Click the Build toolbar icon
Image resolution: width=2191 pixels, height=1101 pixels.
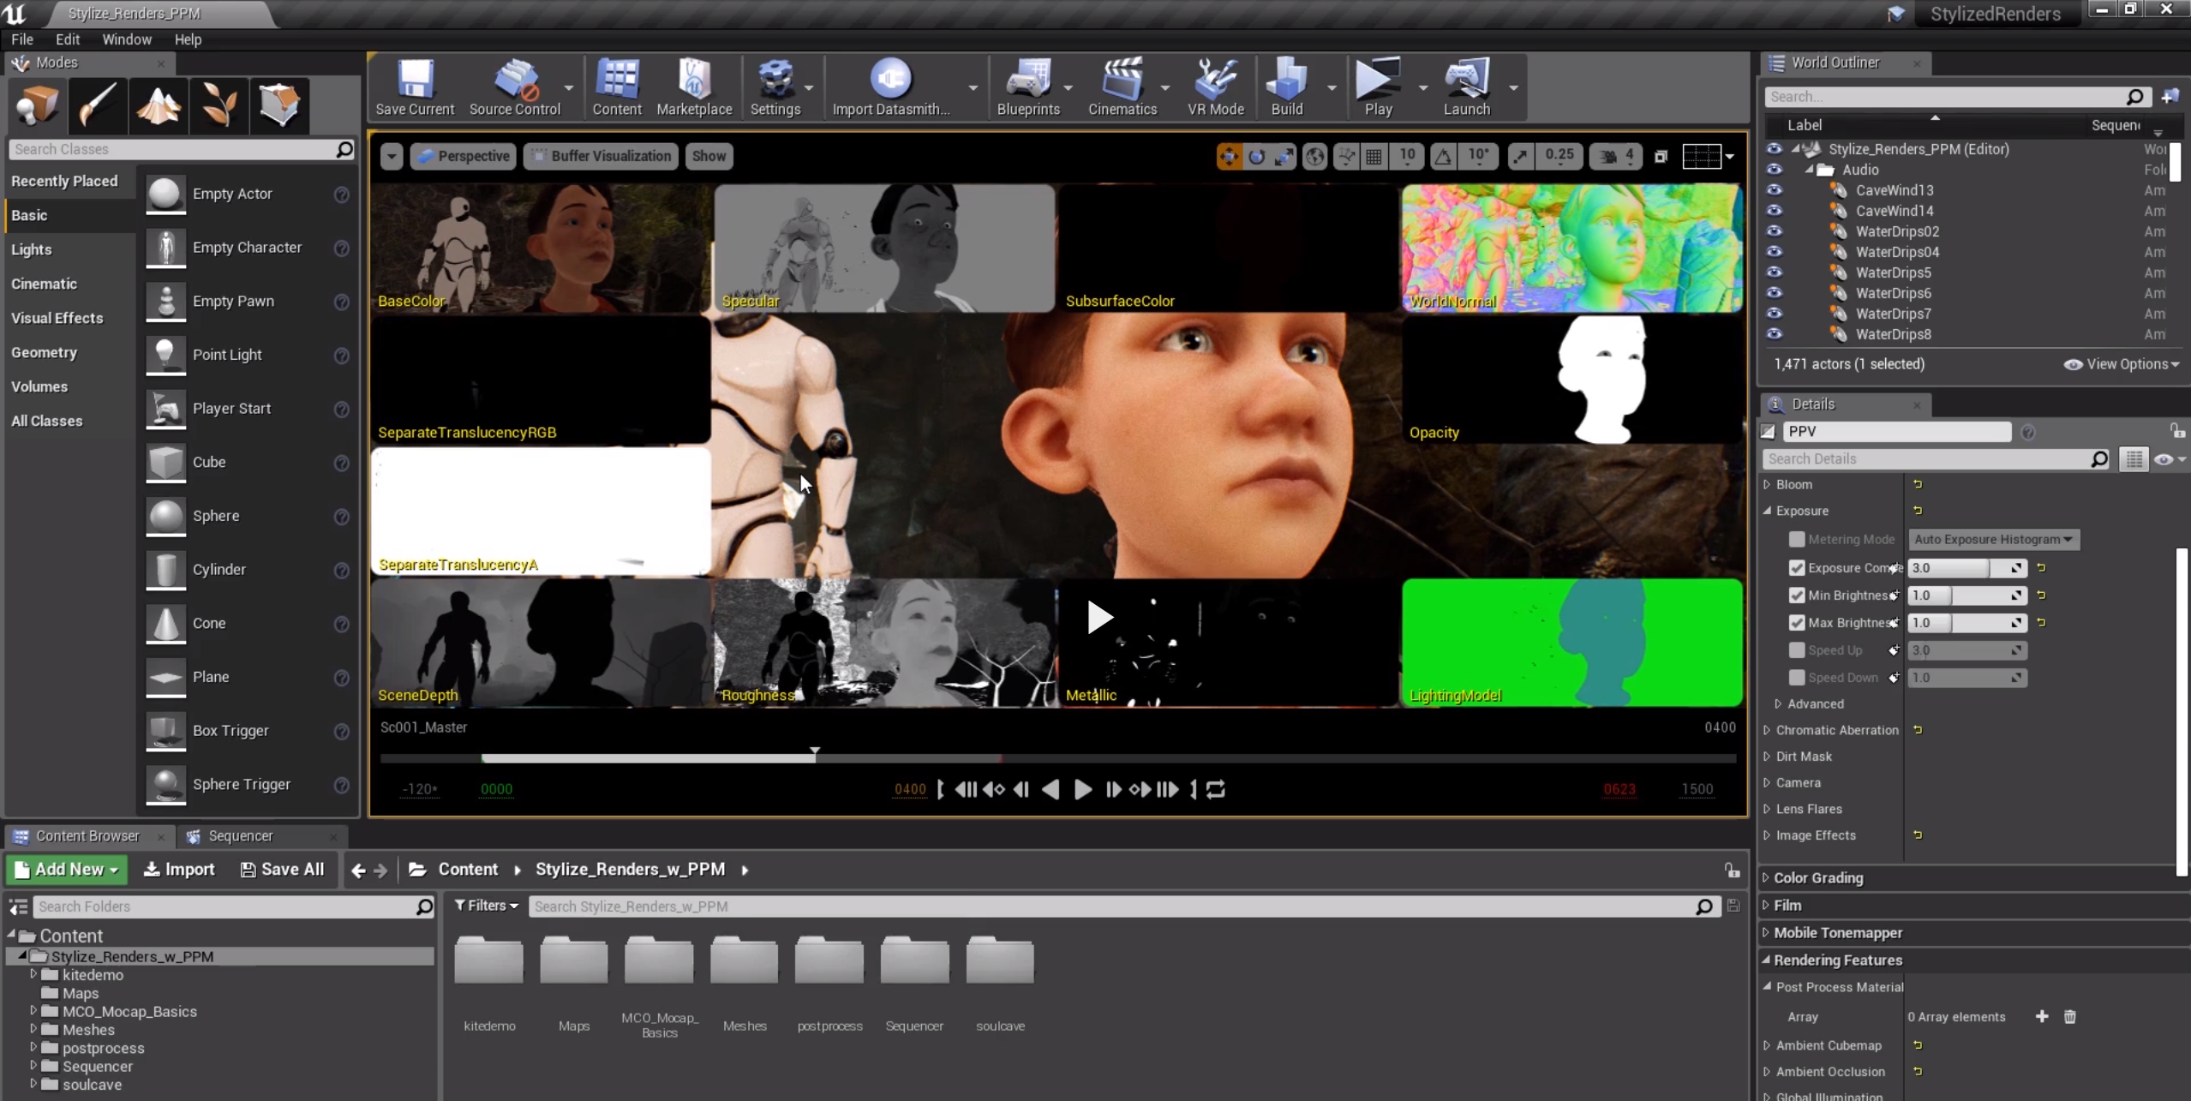point(1286,80)
